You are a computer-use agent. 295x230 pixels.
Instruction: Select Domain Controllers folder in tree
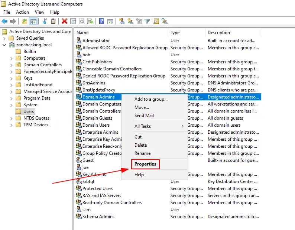coord(42,65)
